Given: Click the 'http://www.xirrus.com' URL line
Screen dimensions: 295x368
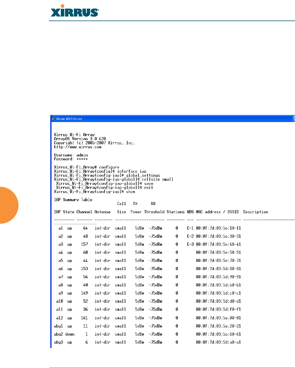Looking at the screenshot, I should (x=78, y=147).
